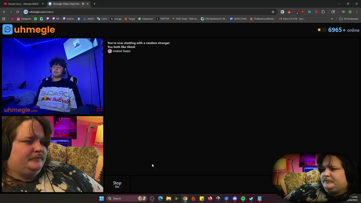Open the YouTube bookmark icon
Image resolution: width=361 pixels, height=203 pixels.
(12, 19)
